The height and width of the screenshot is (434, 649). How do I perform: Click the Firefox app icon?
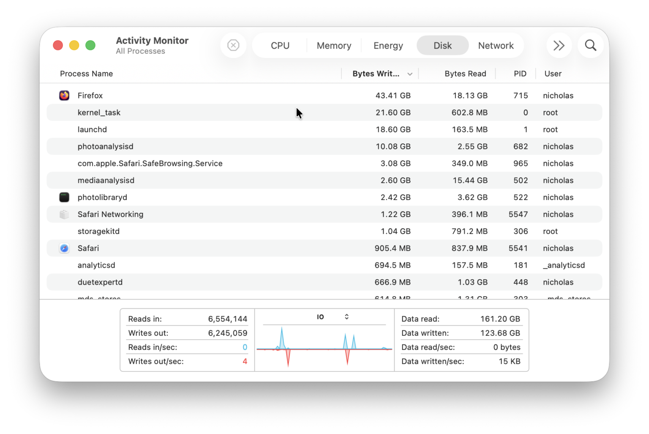click(x=64, y=96)
